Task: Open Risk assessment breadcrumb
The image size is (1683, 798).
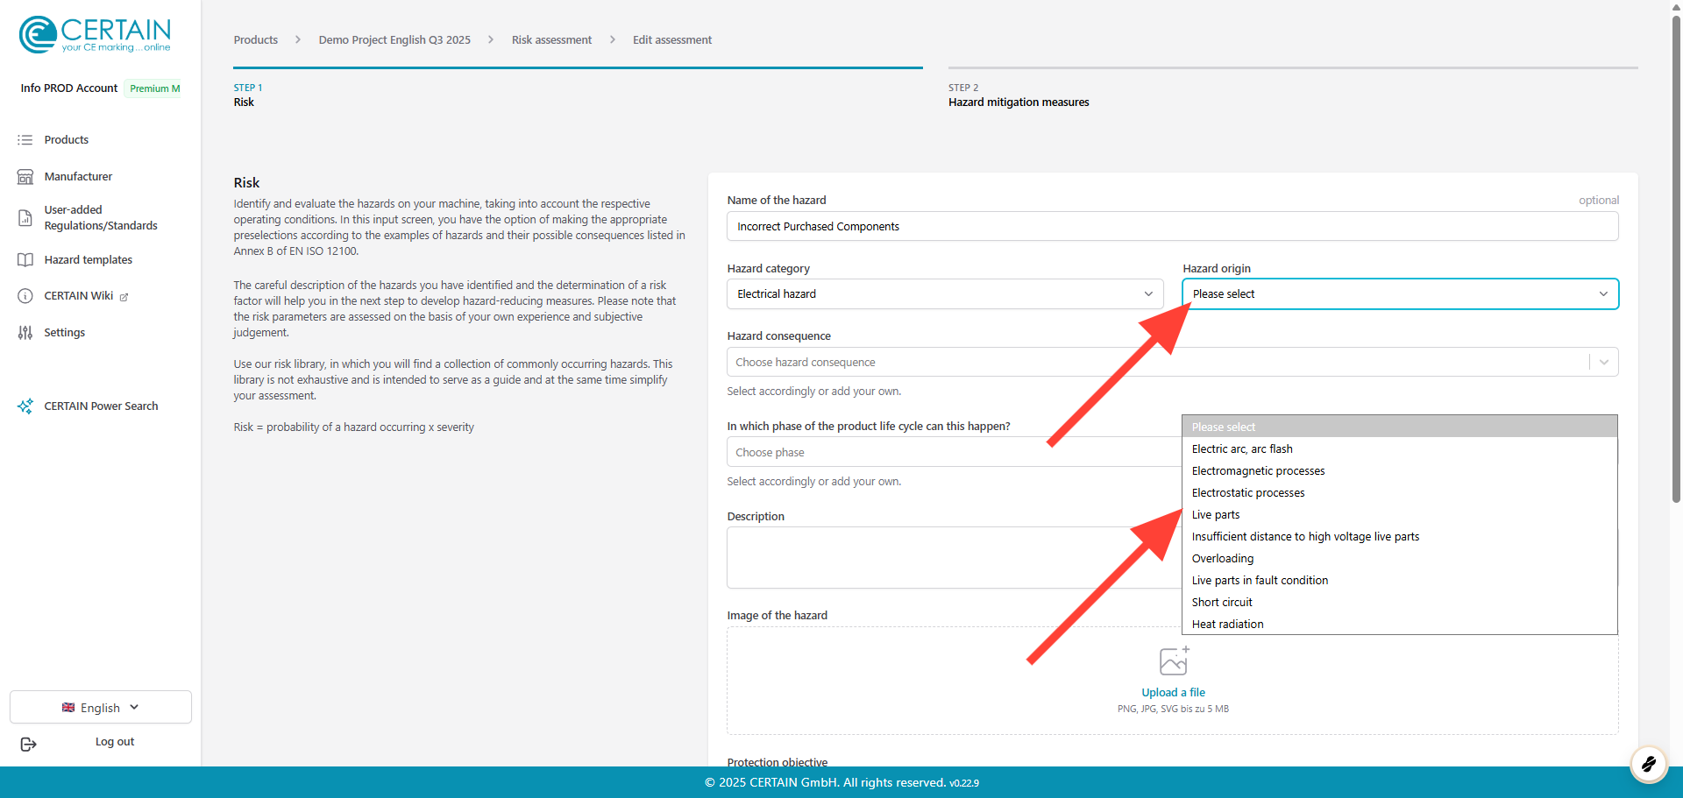Action: pos(551,40)
